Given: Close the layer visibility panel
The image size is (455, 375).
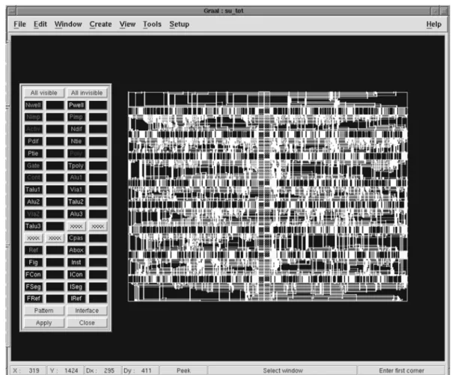Looking at the screenshot, I should tap(87, 323).
